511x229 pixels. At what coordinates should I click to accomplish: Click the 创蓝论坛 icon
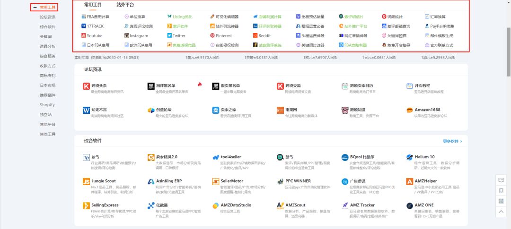[151, 110]
